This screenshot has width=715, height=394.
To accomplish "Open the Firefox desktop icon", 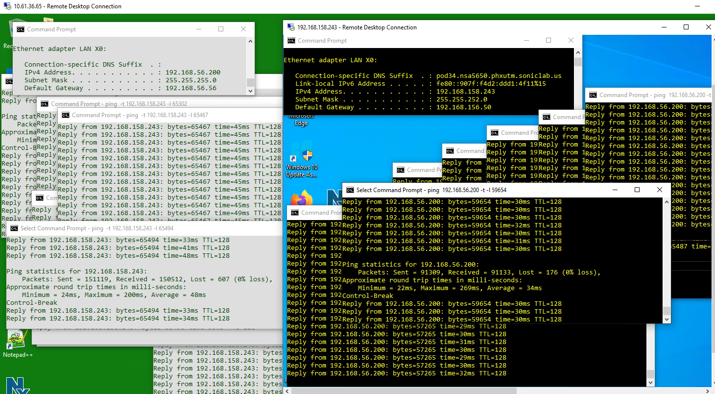I will tap(302, 198).
